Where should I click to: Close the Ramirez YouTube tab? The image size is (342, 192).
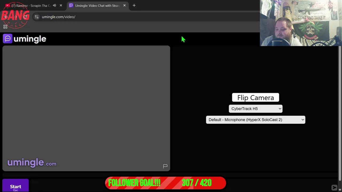tap(61, 5)
